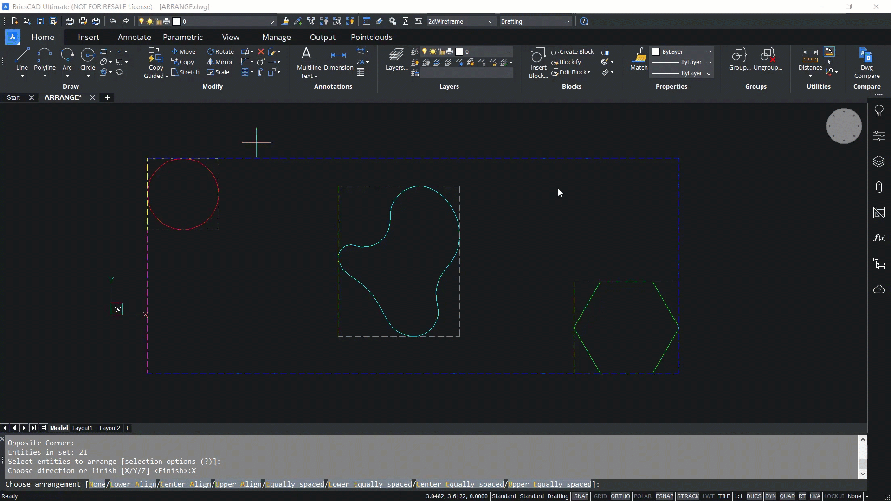
Task: Switch to the Start document tab
Action: [x=13, y=97]
